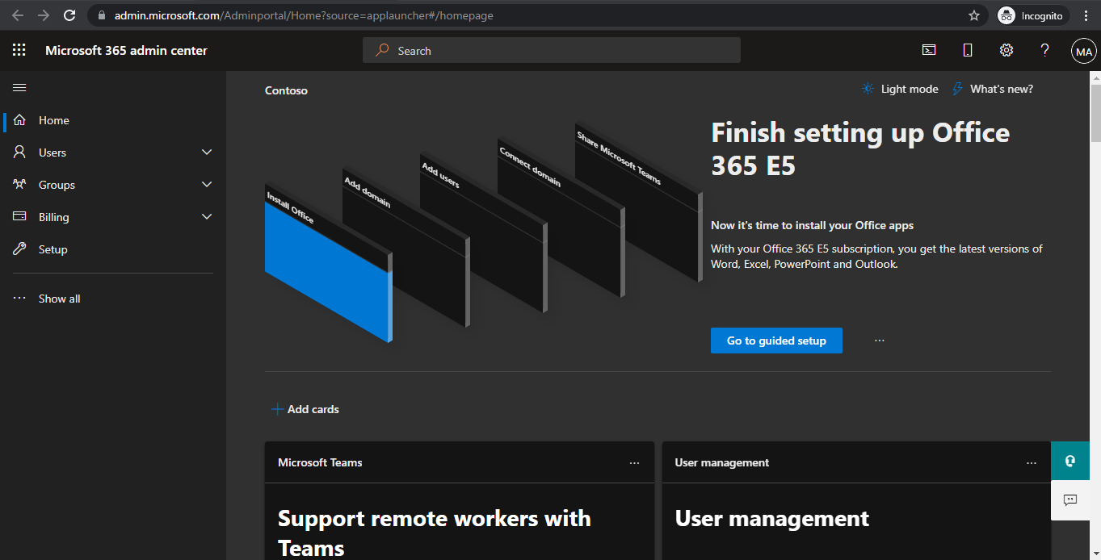Open the Microsoft 365 app launcher waffle icon
Image resolution: width=1101 pixels, height=560 pixels.
pos(18,50)
